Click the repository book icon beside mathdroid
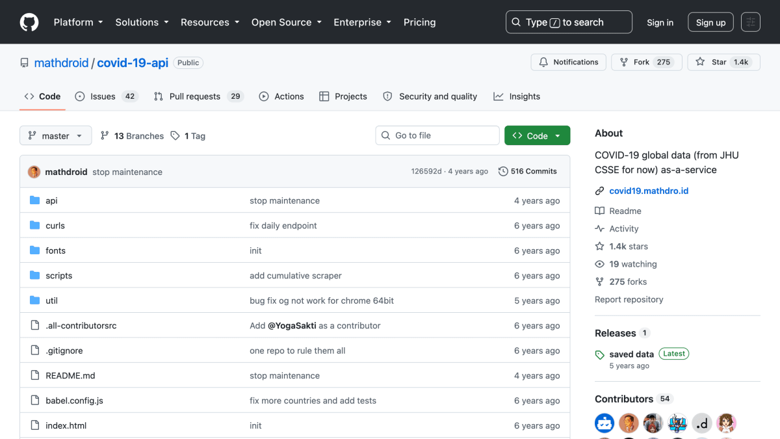Viewport: 780px width, 439px height. pos(25,63)
